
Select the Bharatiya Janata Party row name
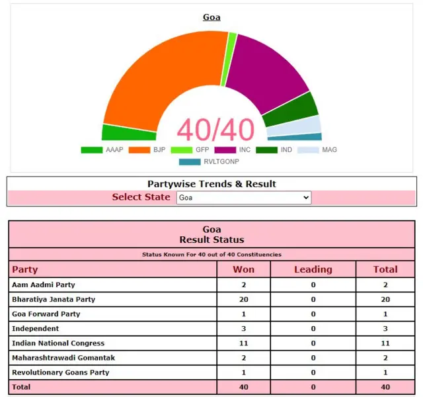[54, 299]
